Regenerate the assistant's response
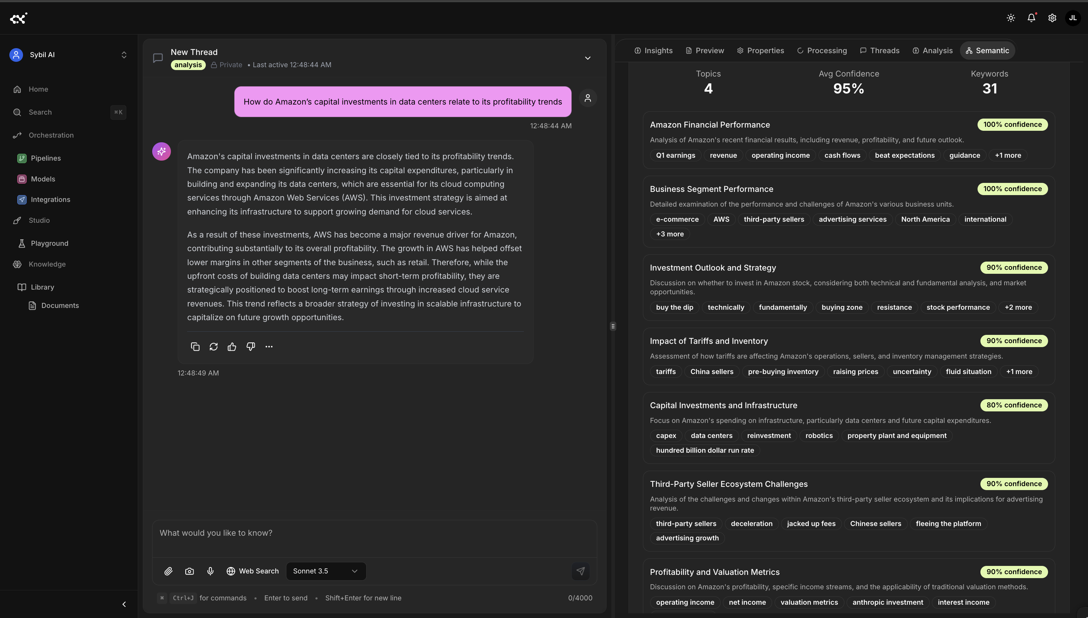The image size is (1088, 618). [213, 346]
